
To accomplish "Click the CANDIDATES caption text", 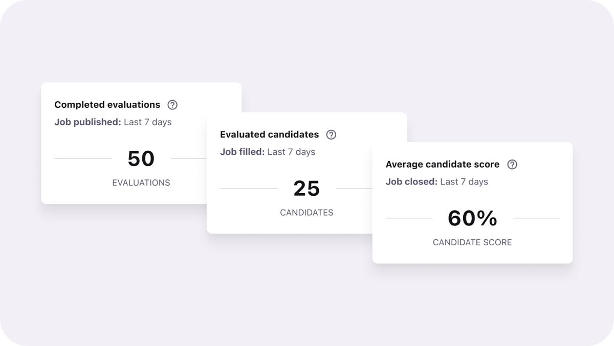I will click(x=306, y=213).
